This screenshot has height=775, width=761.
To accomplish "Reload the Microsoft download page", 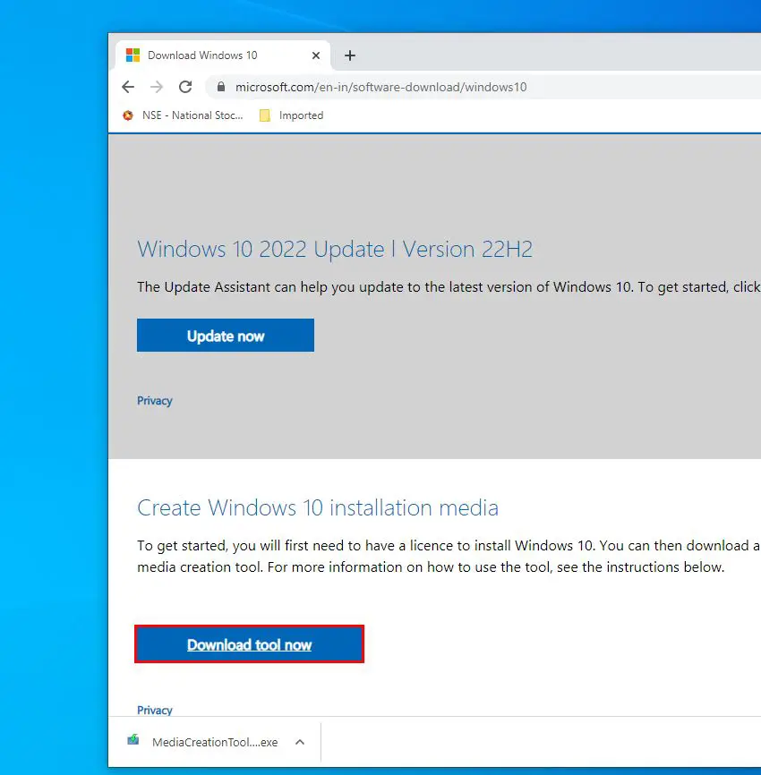I will (185, 87).
